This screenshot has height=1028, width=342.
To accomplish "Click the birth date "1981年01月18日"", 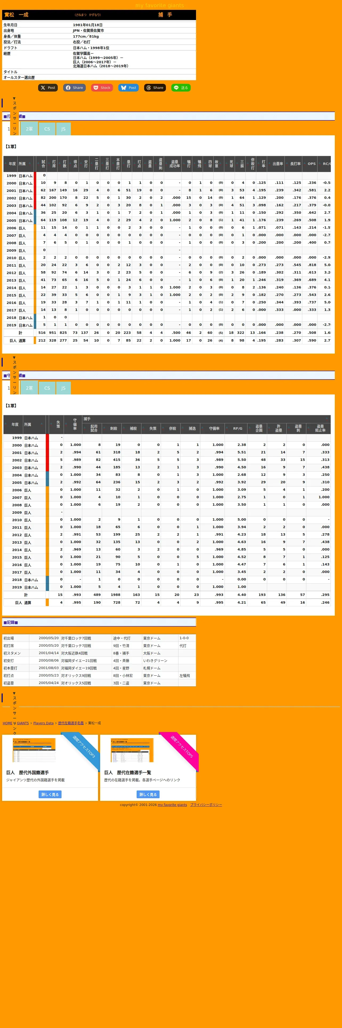I will [x=88, y=25].
